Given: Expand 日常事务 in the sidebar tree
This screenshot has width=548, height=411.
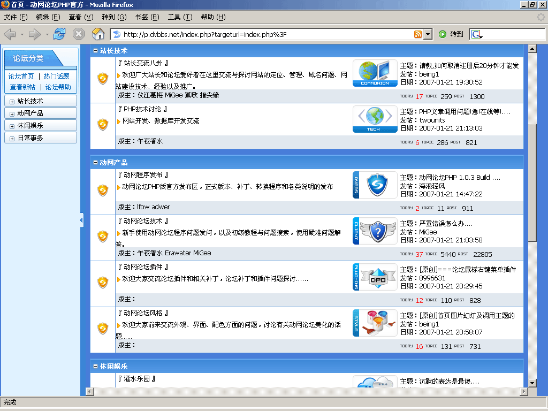Looking at the screenshot, I should pyautogui.click(x=12, y=139).
